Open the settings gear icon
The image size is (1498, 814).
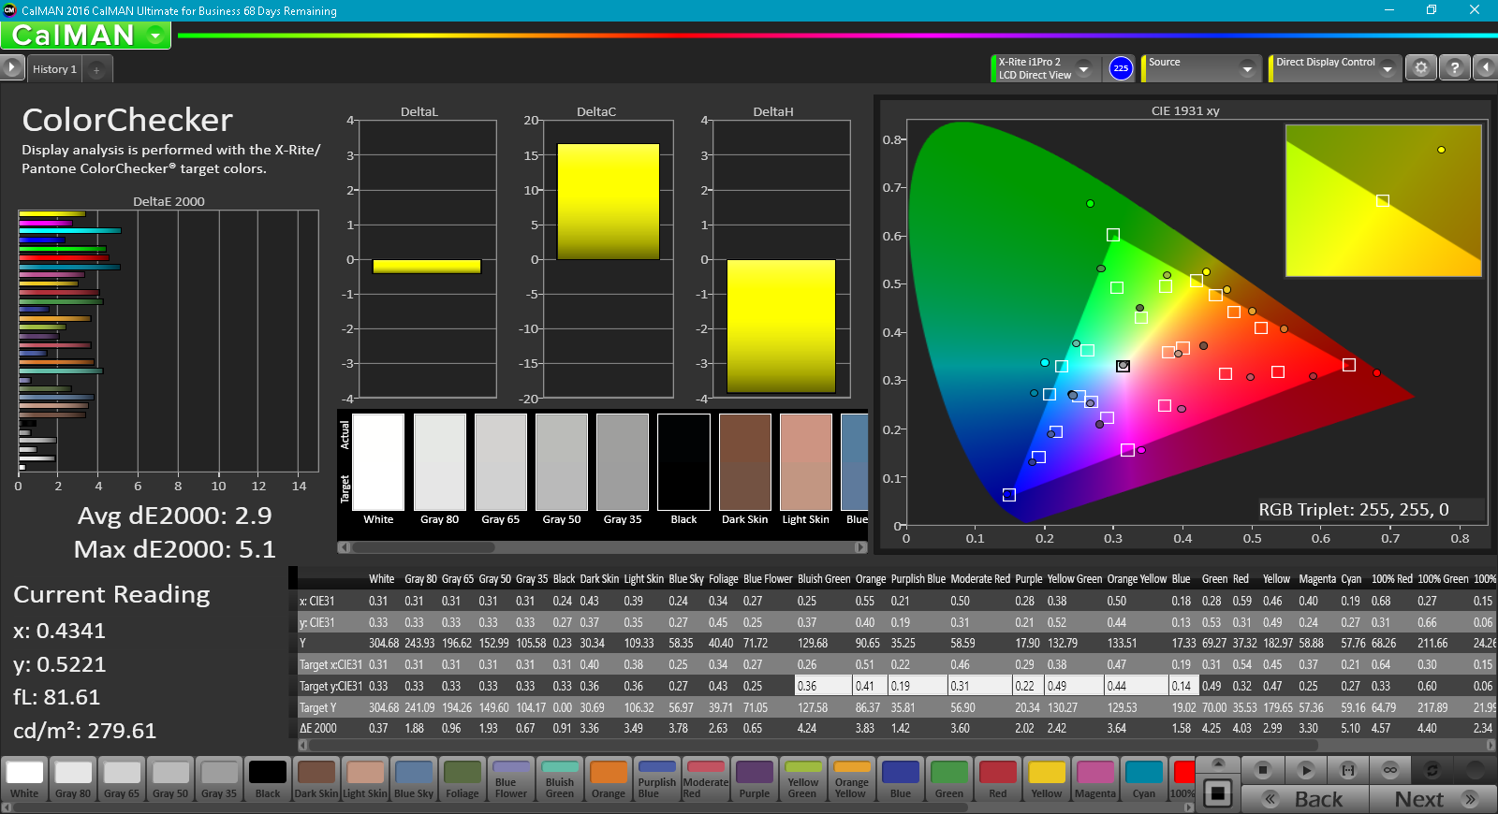tap(1421, 68)
